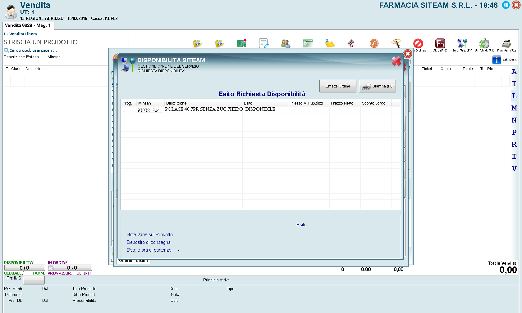The image size is (522, 313).
Task: Click the In Ordine small document icon
Action: (51, 268)
